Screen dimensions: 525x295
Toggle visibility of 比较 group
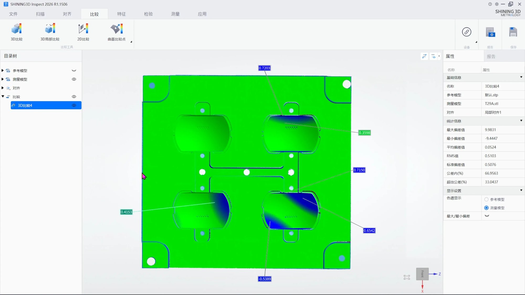tap(74, 96)
